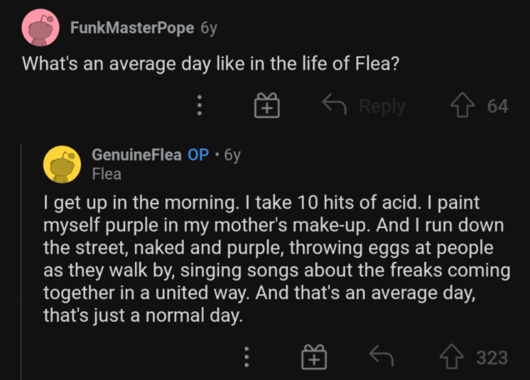Click the question text about Flea's day
This screenshot has width=530, height=380.
tap(210, 64)
